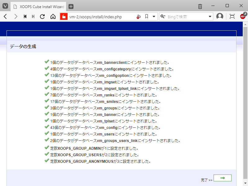Open the user profile icon
248x186 pixels.
point(220,16)
